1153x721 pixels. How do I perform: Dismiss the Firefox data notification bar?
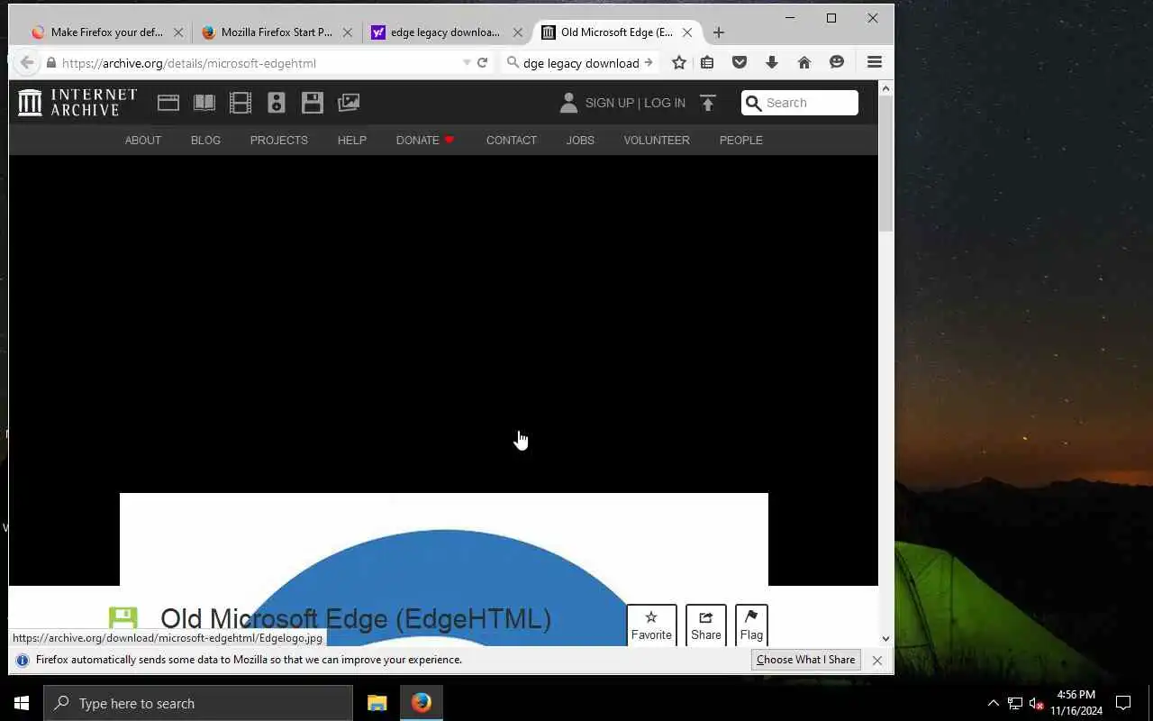coord(877,660)
